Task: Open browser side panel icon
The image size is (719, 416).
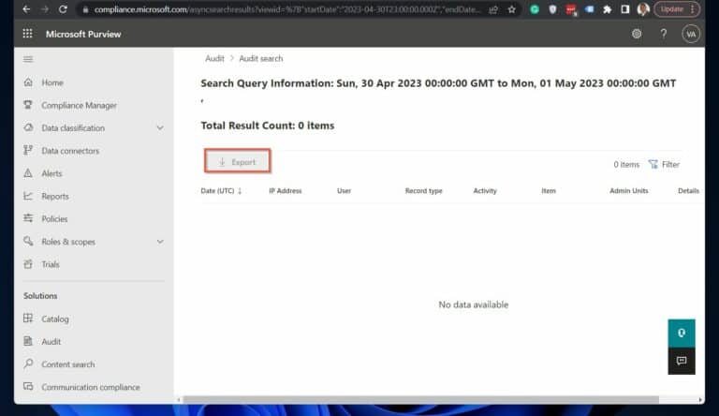Action: [625, 9]
